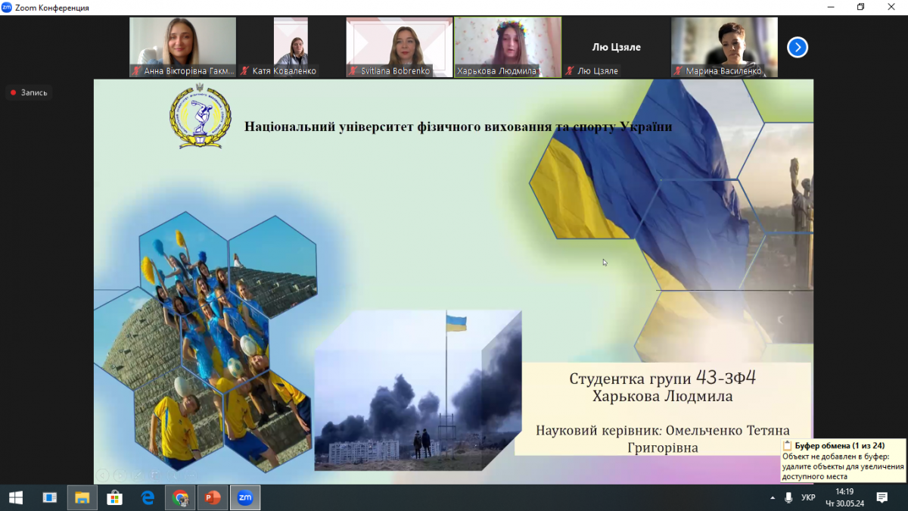This screenshot has height=511, width=908.
Task: Switch to Google Chrome in the taskbar
Action: [x=180, y=497]
